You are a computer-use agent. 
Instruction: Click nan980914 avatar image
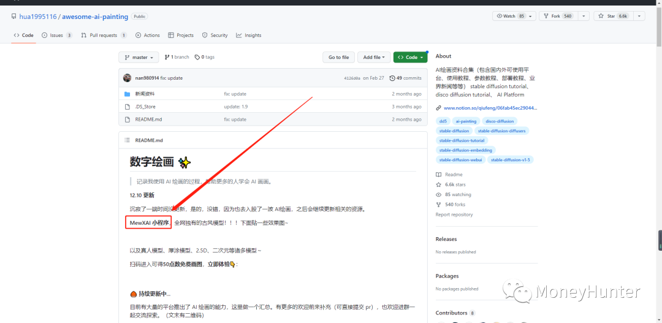(127, 78)
